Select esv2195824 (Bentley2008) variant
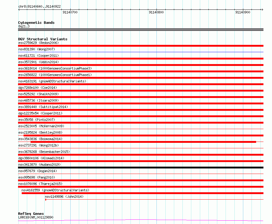The image size is (272, 224). (40, 132)
